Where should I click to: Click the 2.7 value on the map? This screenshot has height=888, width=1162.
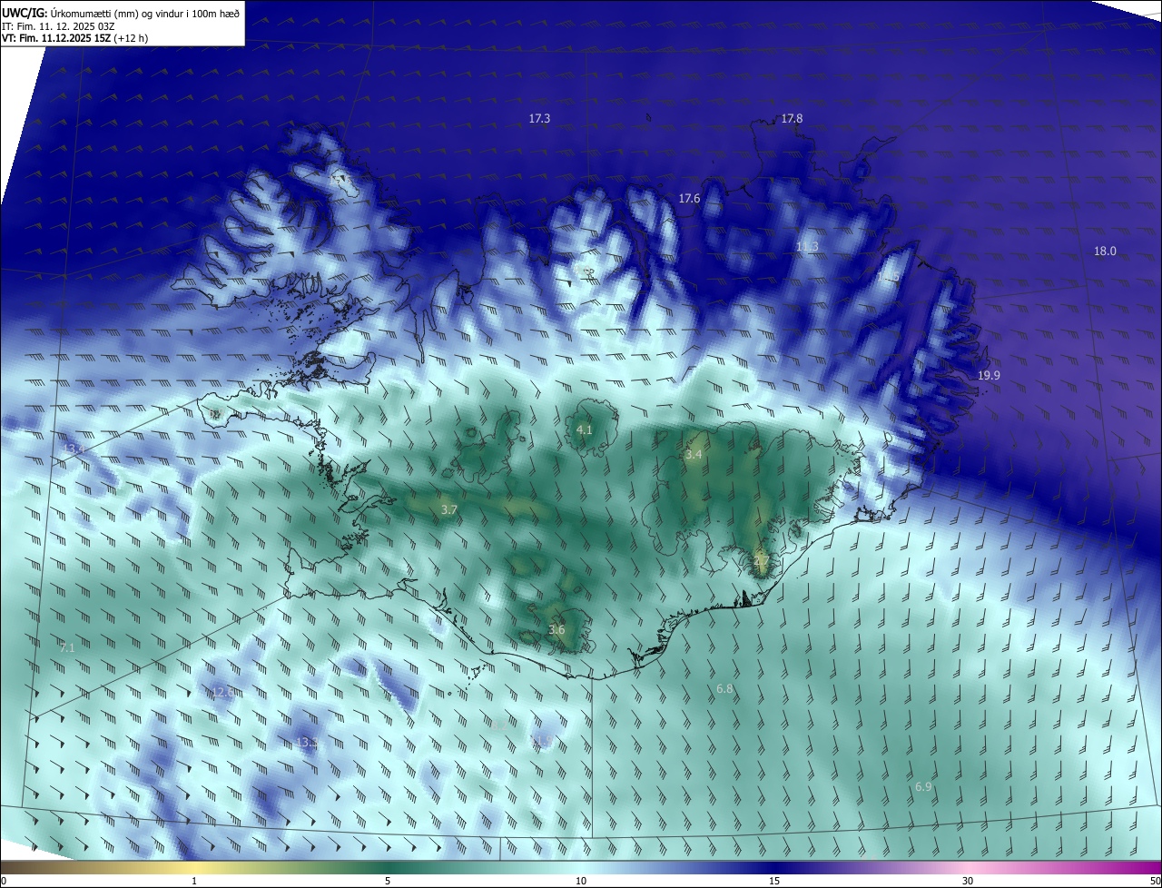coord(762,562)
